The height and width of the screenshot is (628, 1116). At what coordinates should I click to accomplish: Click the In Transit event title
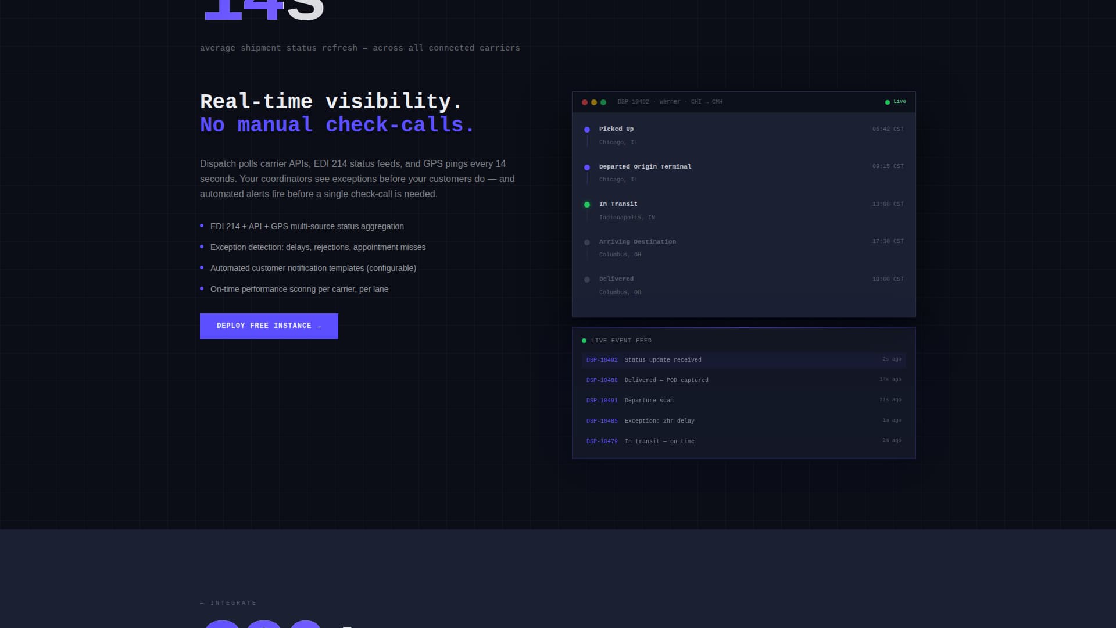click(x=618, y=204)
